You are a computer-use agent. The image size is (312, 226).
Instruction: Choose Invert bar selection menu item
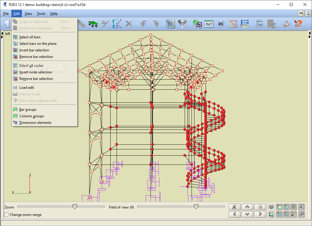pyautogui.click(x=44, y=50)
